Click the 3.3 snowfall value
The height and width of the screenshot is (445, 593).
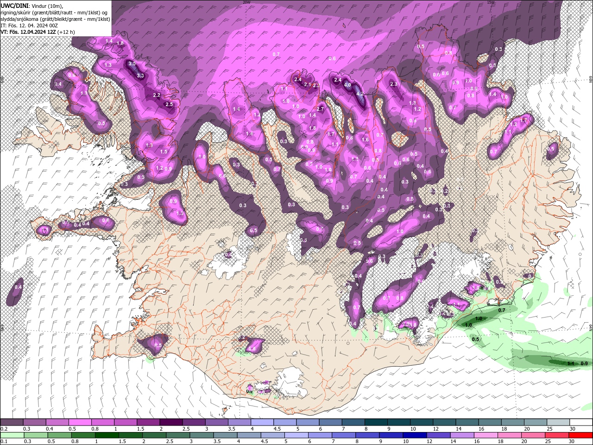[x=141, y=76]
